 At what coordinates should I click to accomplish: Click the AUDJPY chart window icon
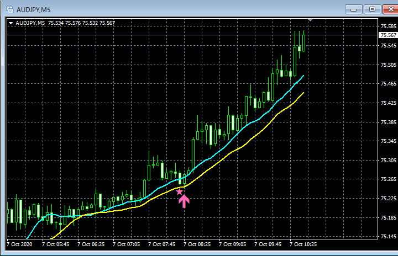(10, 9)
